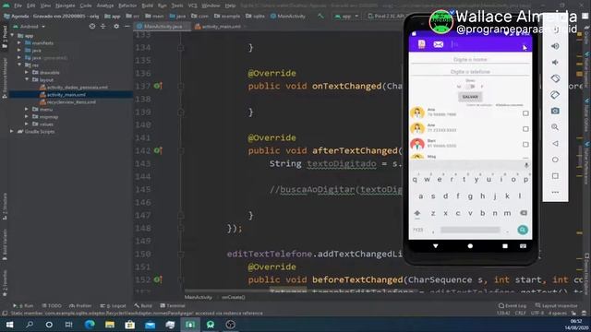Click the SALVAR button in the app

tap(470, 97)
